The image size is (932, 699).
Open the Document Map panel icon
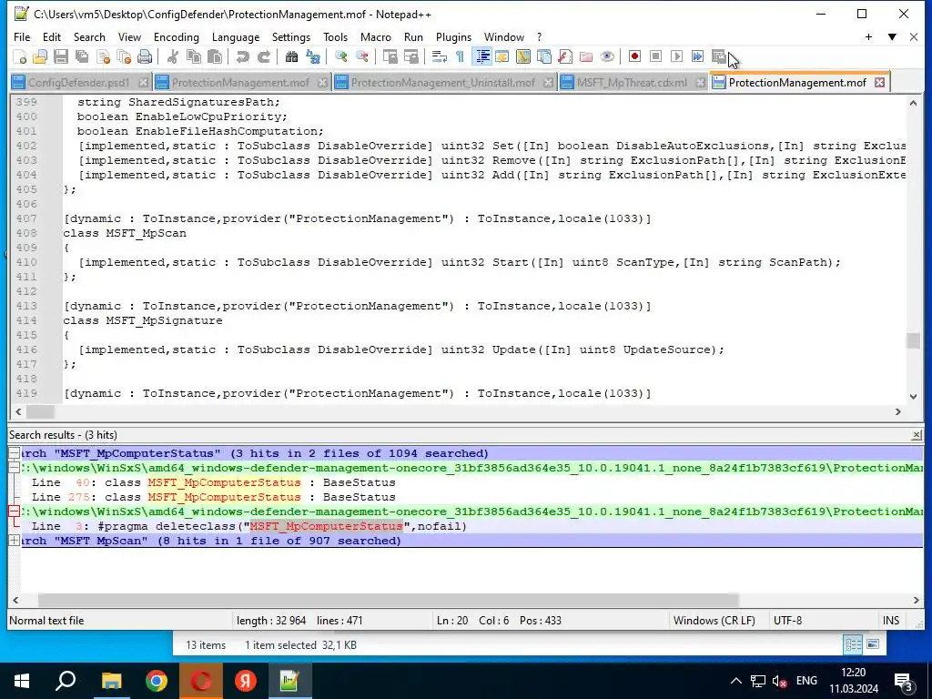pyautogui.click(x=523, y=56)
